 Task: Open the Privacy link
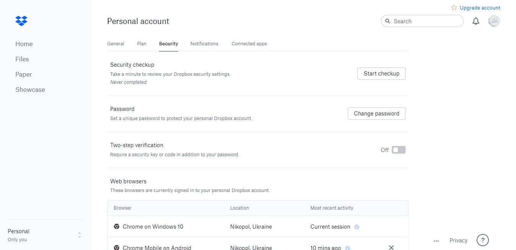(x=459, y=240)
